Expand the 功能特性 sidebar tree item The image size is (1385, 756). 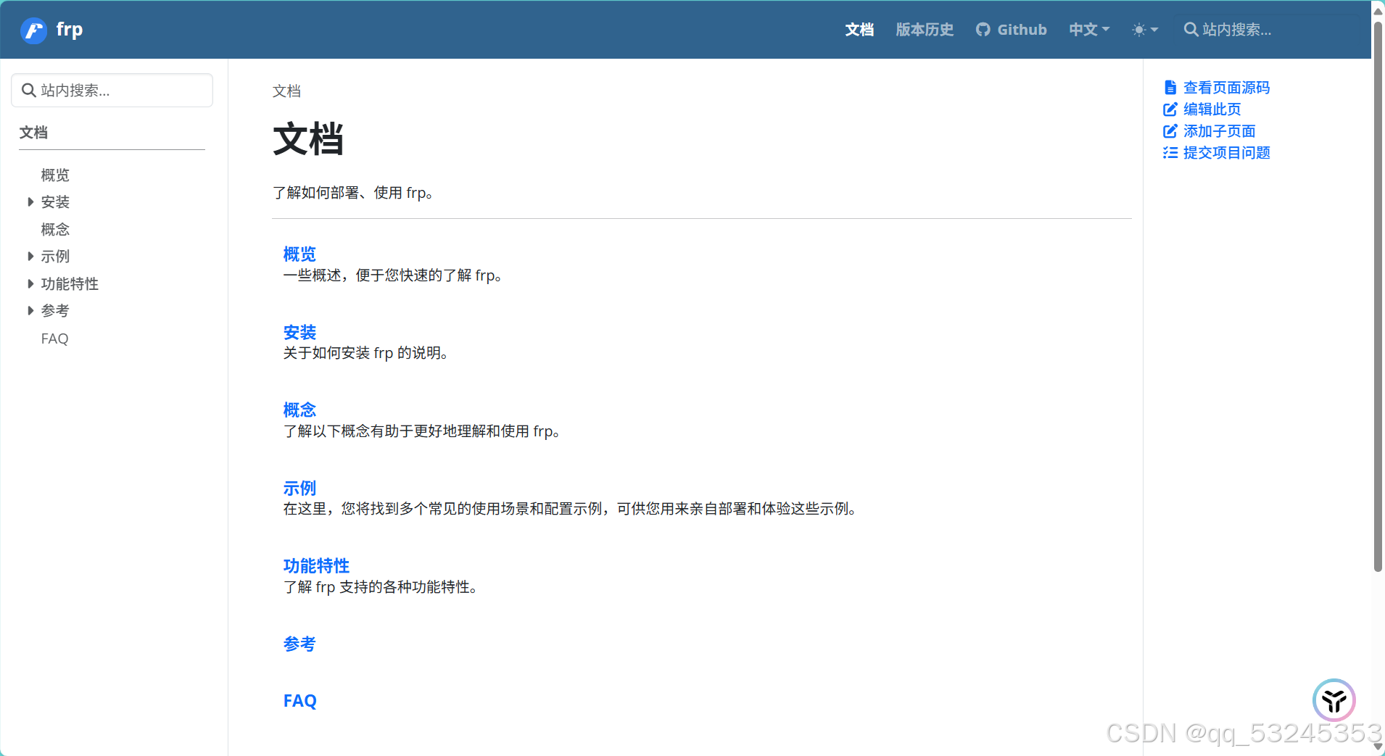point(30,283)
